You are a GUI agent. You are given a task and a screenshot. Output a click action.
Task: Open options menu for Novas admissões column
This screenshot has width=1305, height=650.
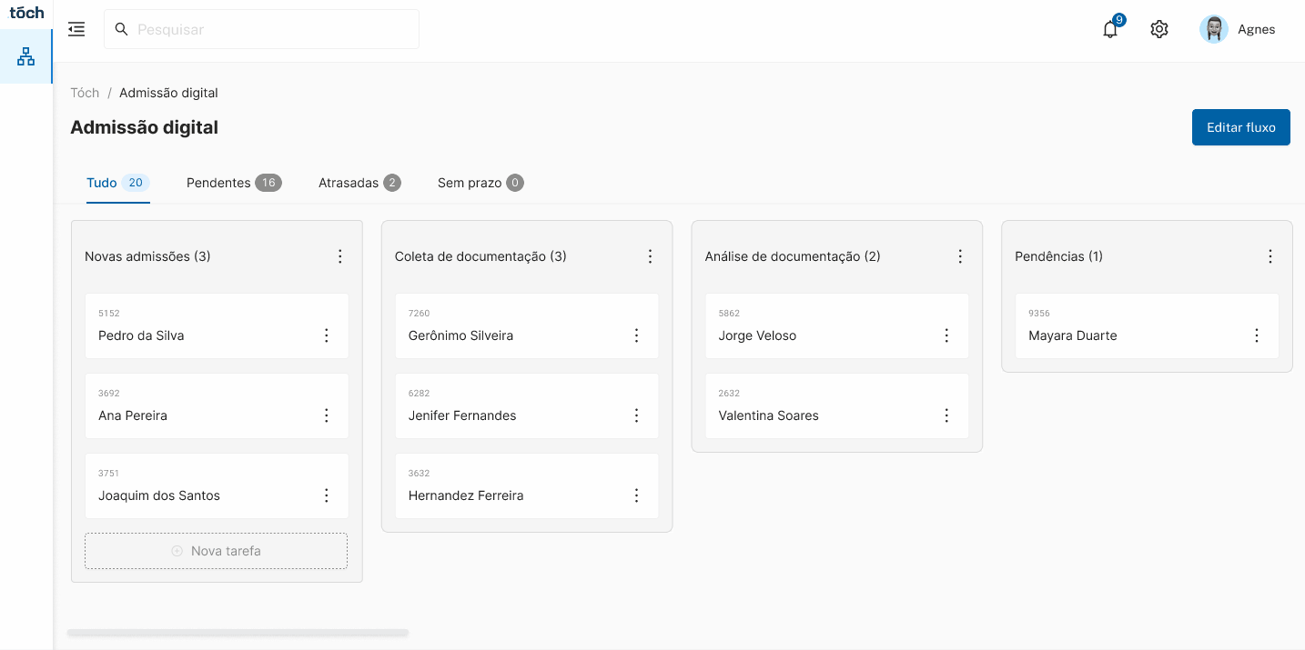pyautogui.click(x=340, y=256)
